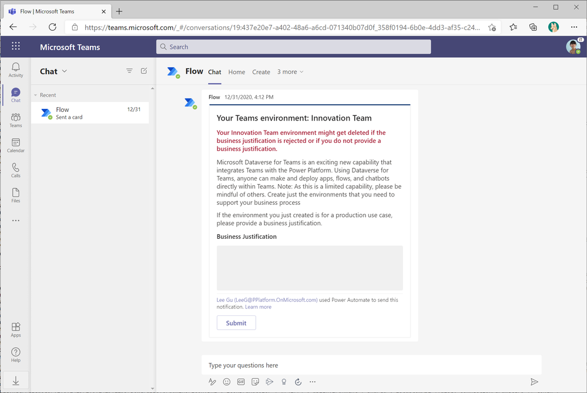The height and width of the screenshot is (393, 587).
Task: Click the '12/31/2020, 4:12 PM' message timestamp
Action: coord(249,97)
